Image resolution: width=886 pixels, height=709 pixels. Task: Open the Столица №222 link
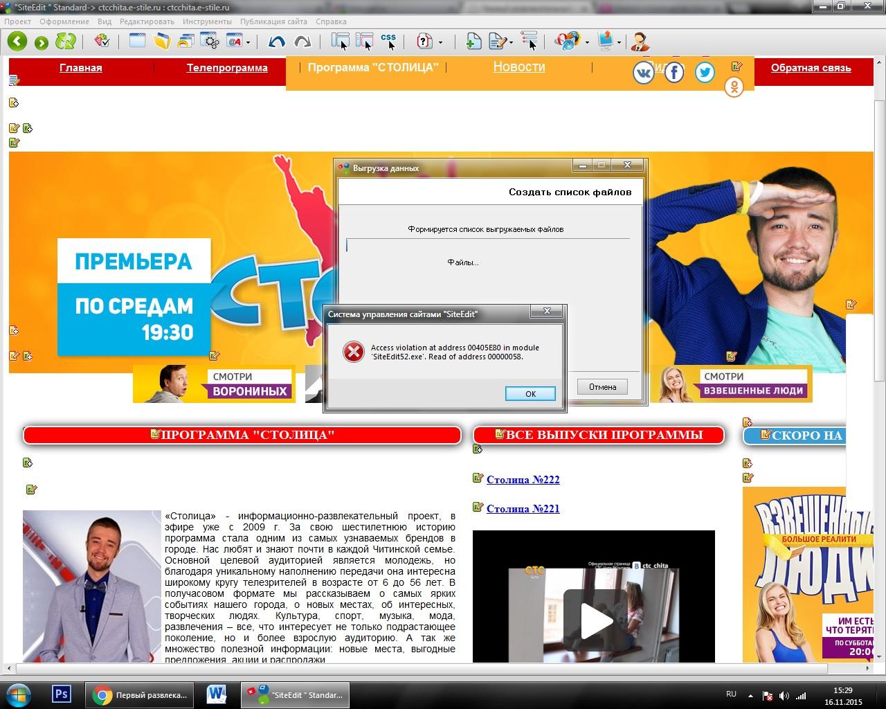[523, 479]
